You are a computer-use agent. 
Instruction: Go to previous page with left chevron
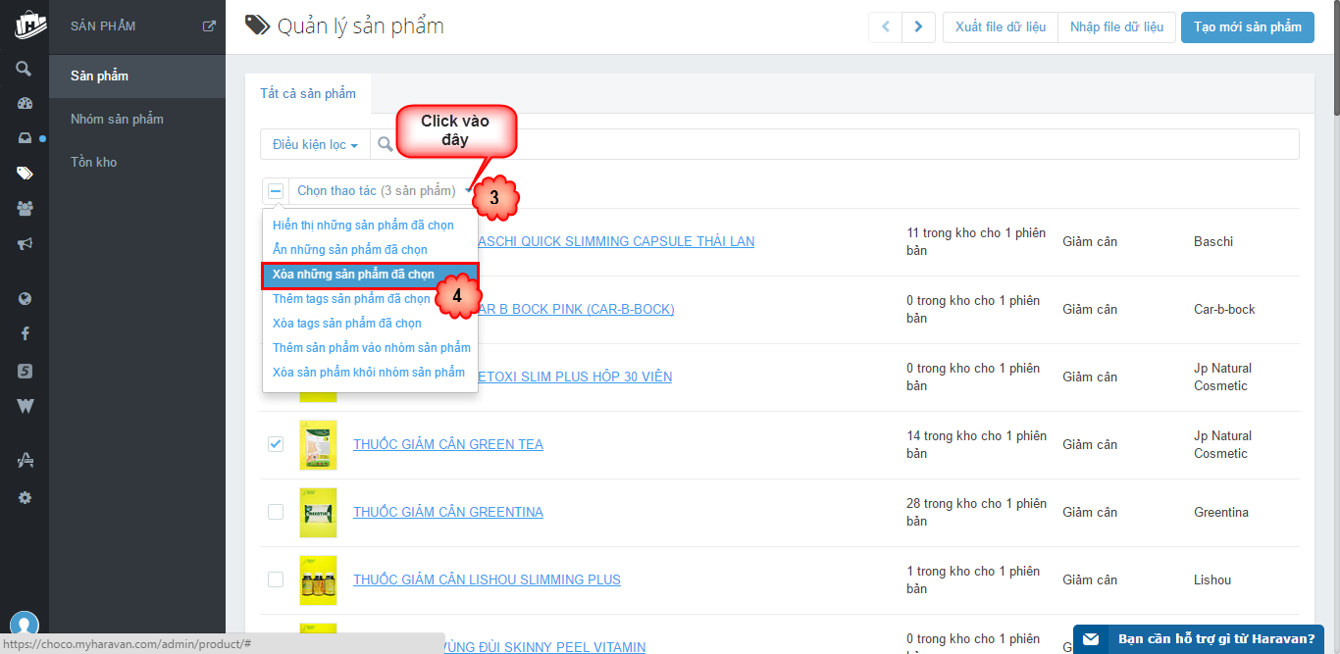(x=885, y=27)
